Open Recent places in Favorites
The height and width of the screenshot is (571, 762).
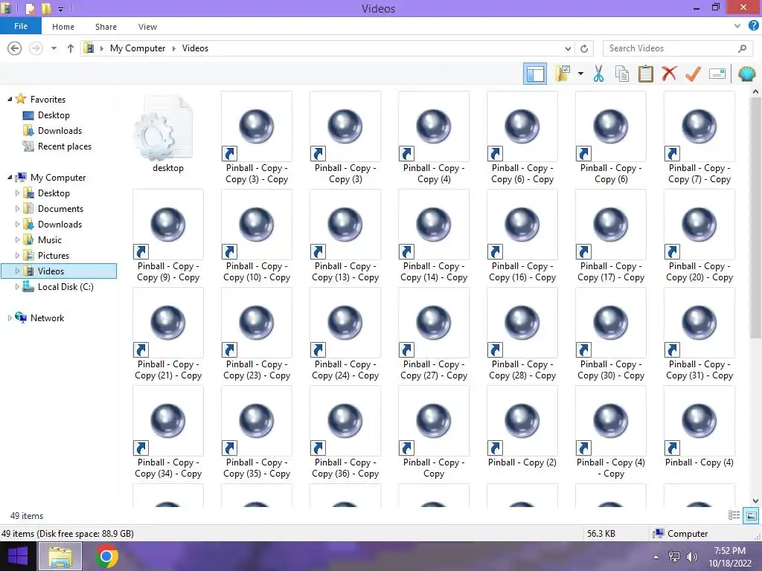coord(64,146)
